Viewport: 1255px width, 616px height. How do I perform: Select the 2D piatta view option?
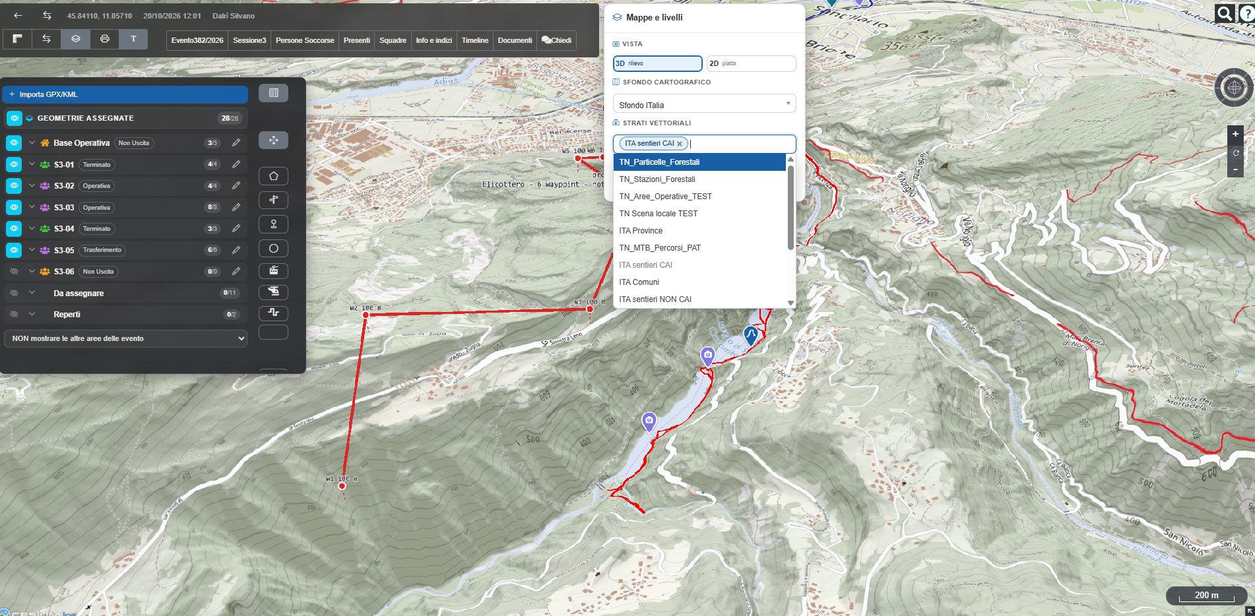[751, 63]
